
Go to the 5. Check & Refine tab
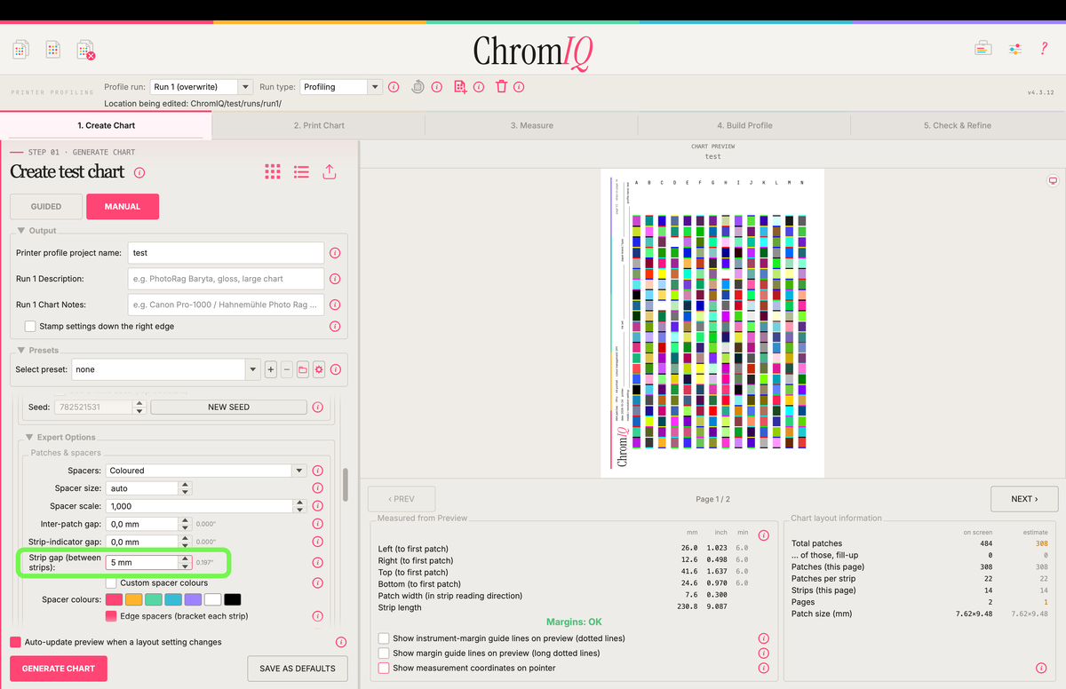click(x=958, y=125)
